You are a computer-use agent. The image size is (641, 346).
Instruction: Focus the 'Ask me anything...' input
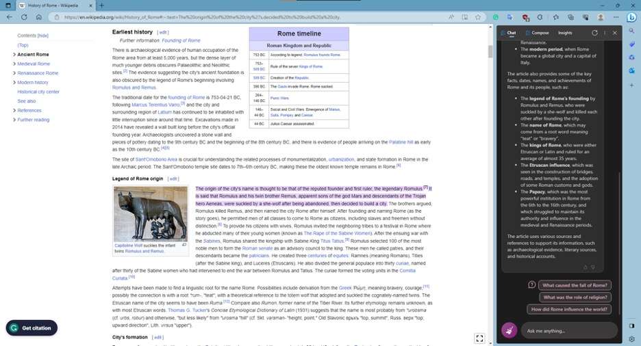click(x=568, y=330)
